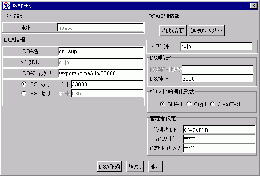Select the SSLなし radio button
Image resolution: width=260 pixels, height=176 pixels.
click(24, 84)
